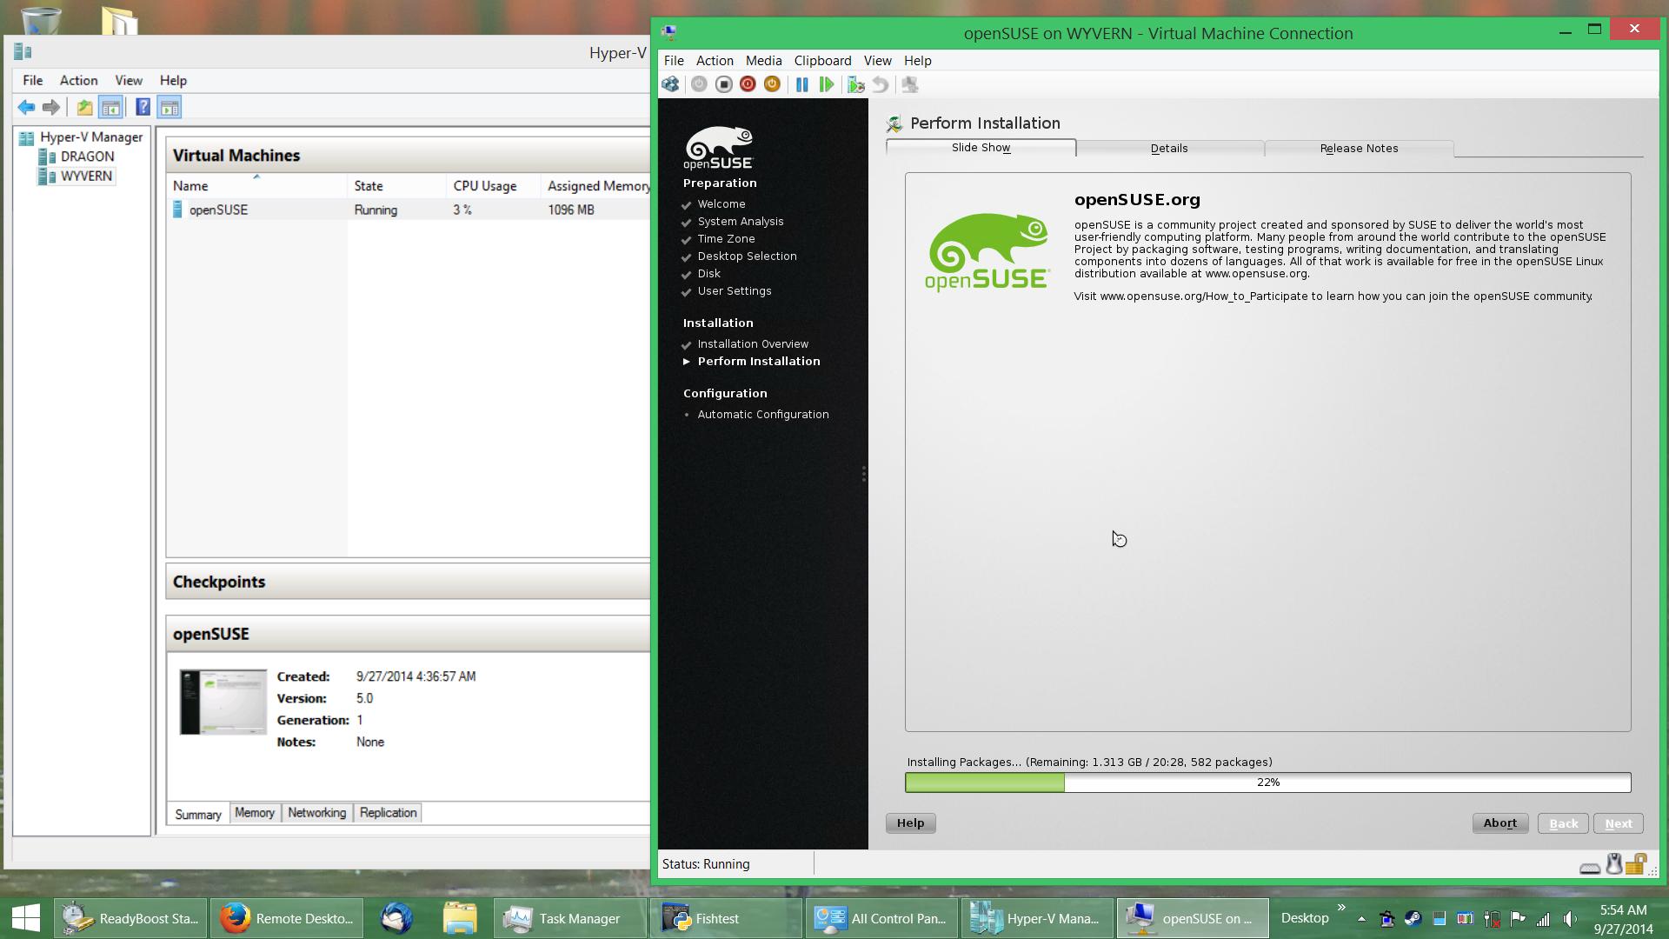Pause the virtual machine
Viewport: 1669px width, 939px height.
tap(801, 84)
